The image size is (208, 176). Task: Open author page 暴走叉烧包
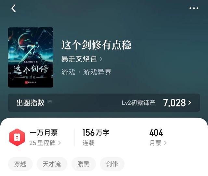tap(79, 59)
